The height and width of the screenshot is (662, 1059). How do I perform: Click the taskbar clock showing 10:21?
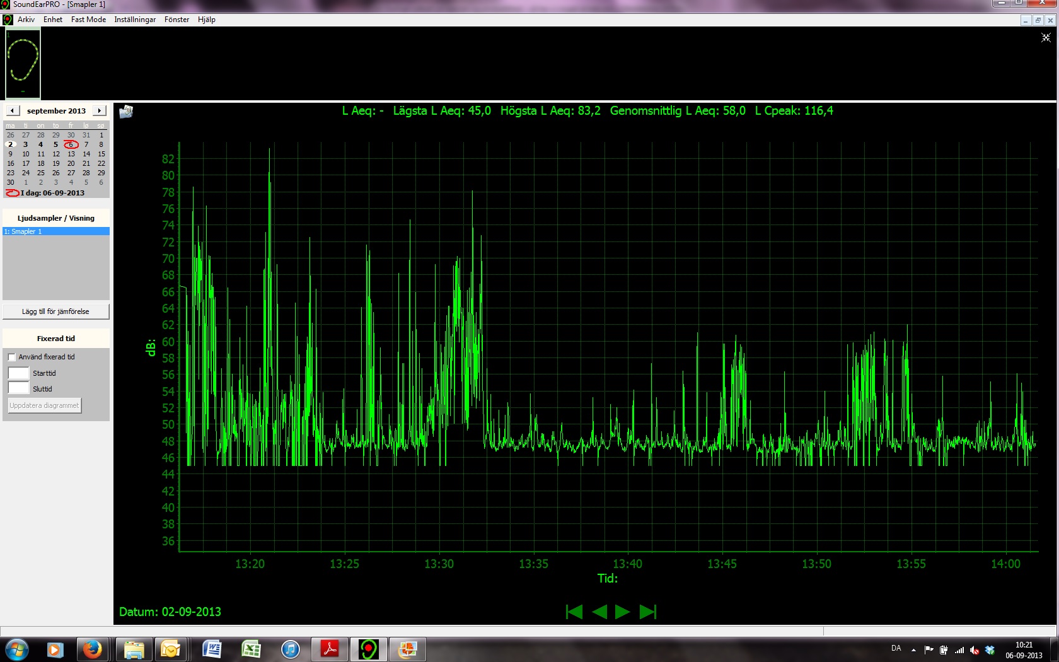pyautogui.click(x=1024, y=650)
